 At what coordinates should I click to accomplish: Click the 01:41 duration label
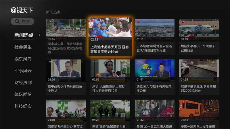click(x=140, y=80)
